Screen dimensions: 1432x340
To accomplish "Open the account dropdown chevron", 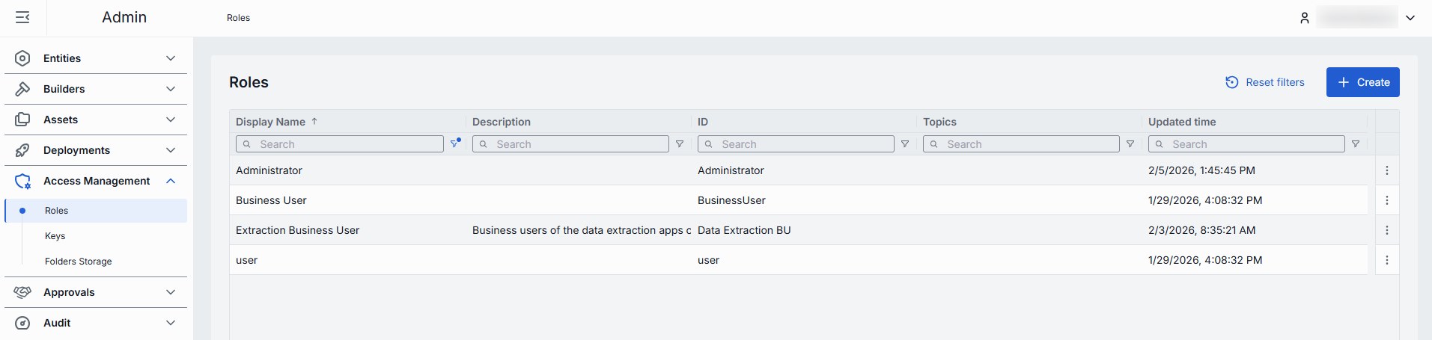I will (x=1410, y=18).
